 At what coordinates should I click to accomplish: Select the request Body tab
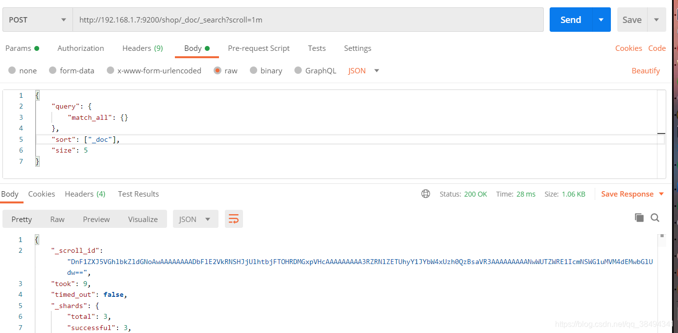[197, 48]
